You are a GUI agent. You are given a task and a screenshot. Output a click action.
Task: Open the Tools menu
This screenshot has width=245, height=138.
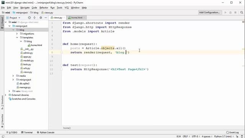pyautogui.click(x=59, y=8)
